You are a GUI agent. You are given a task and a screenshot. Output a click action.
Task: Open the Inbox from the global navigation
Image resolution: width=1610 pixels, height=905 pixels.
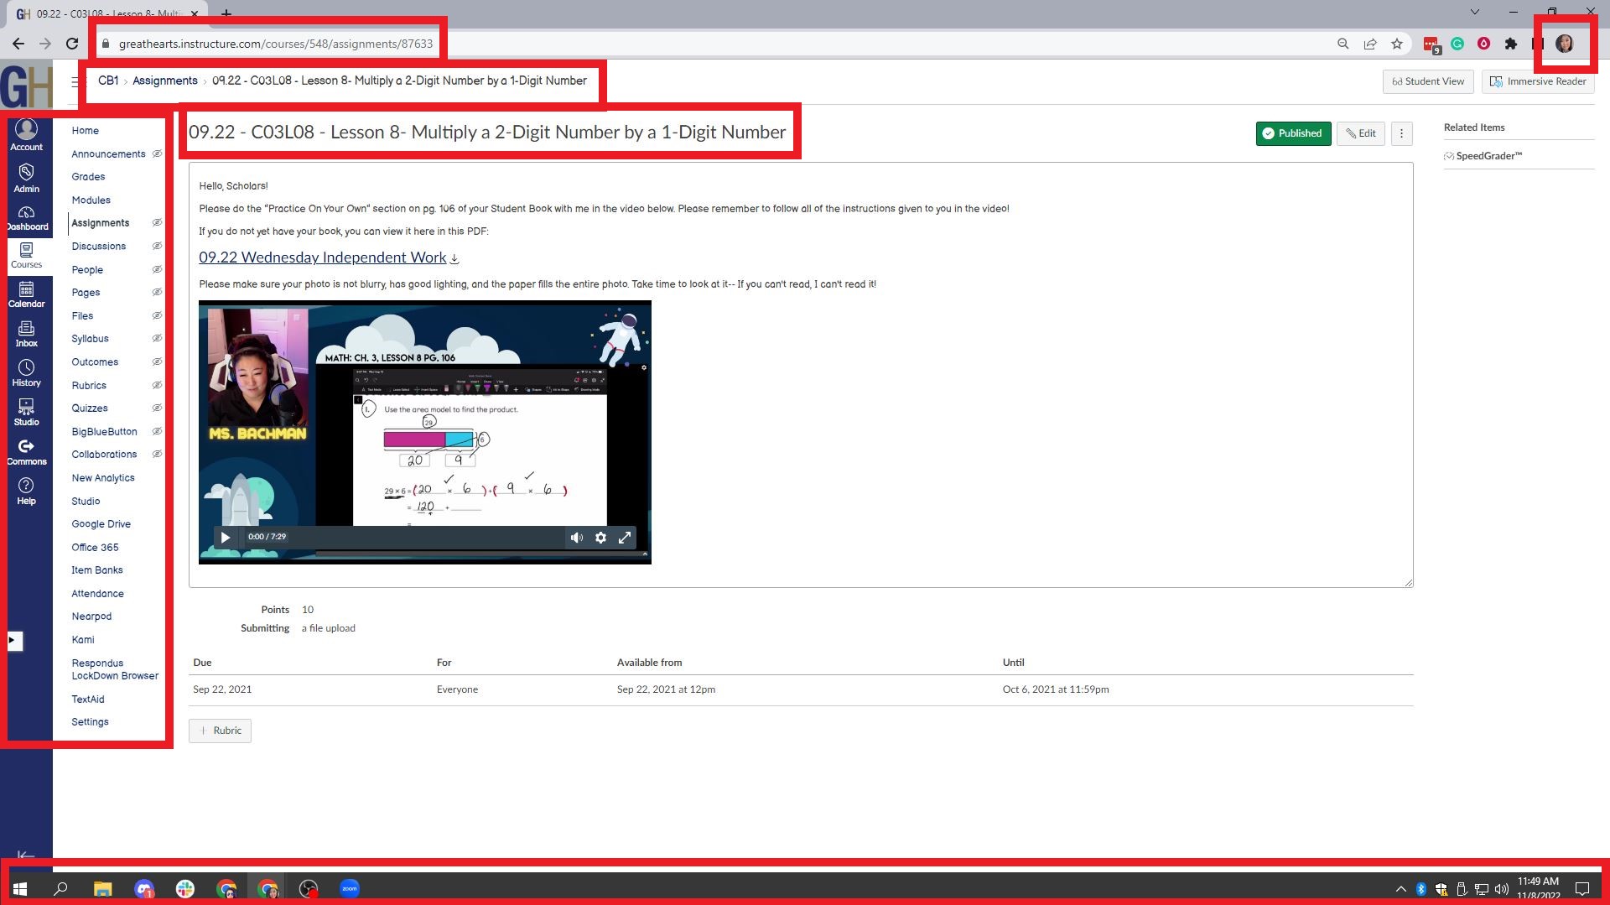(27, 334)
